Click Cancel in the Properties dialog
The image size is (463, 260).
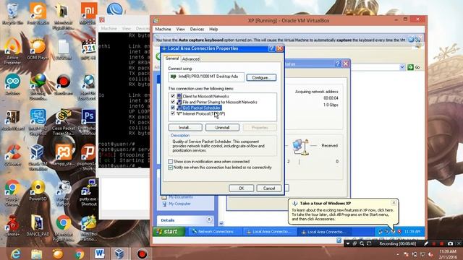click(x=268, y=188)
